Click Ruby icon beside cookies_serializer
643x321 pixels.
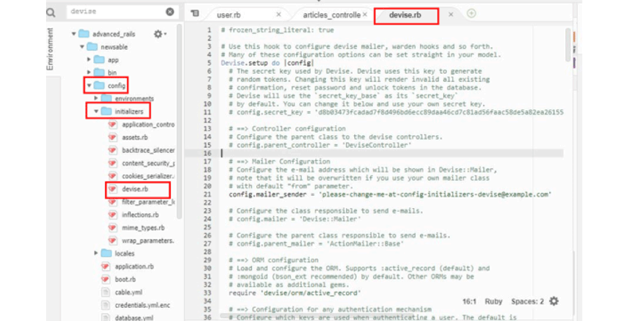point(113,176)
